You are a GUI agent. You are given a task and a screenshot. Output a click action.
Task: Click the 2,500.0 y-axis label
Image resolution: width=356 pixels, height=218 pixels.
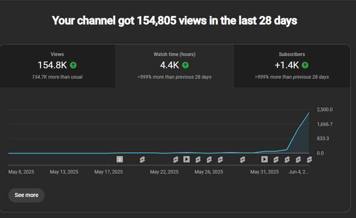pos(325,110)
